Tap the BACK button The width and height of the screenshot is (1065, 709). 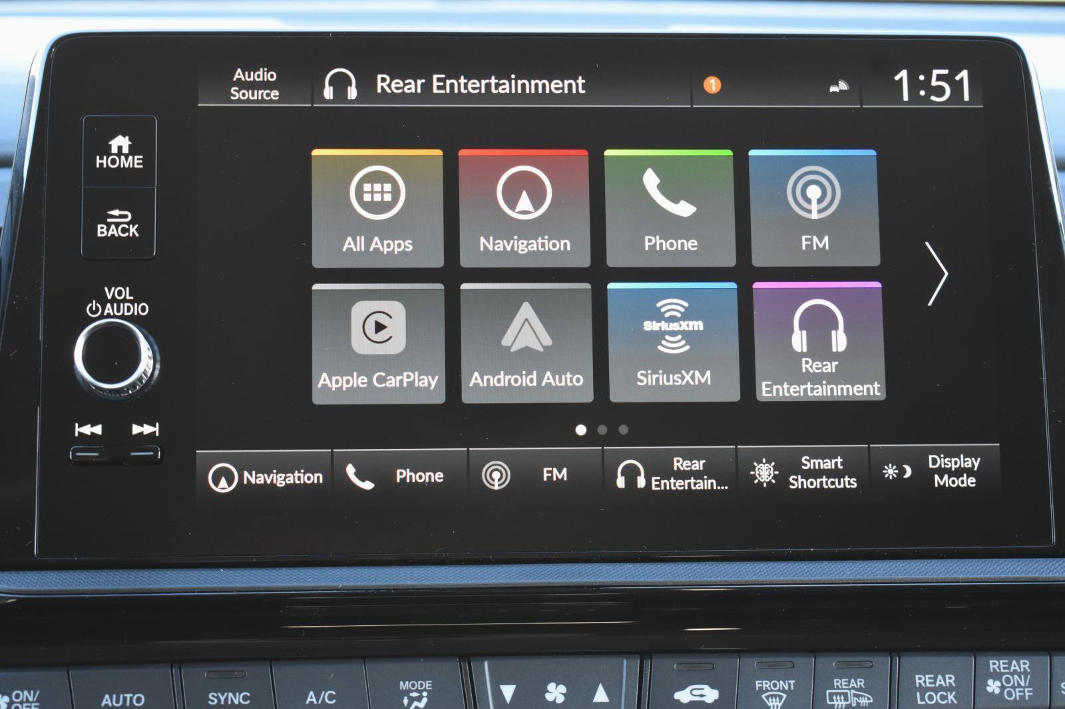118,223
